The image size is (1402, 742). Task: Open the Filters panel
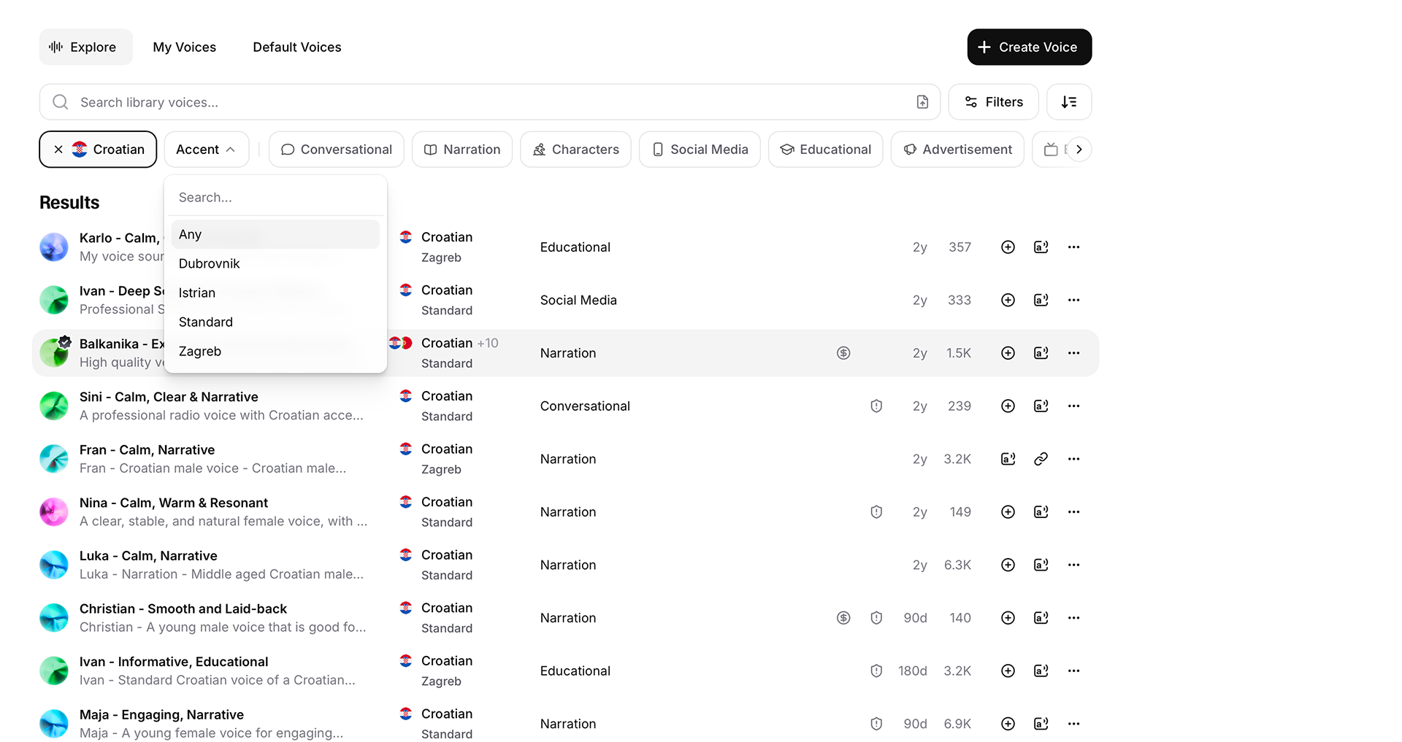click(x=993, y=102)
